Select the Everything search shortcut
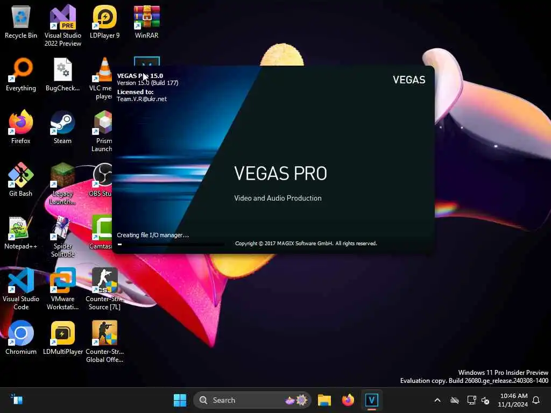The image size is (551, 413). 21,74
